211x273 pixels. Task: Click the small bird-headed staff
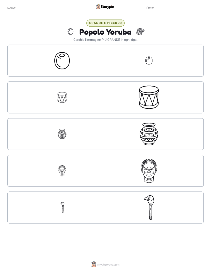62,207
